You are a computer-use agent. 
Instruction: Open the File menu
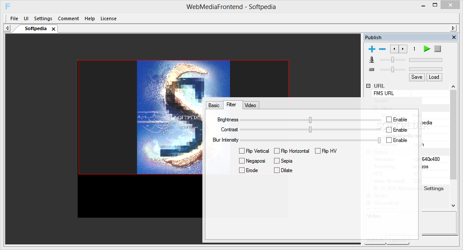point(14,19)
